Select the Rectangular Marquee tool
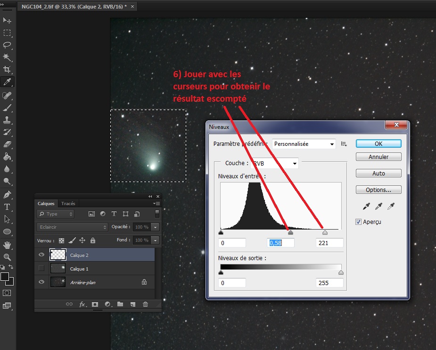Screen dimensions: 436x350 click(x=7, y=33)
